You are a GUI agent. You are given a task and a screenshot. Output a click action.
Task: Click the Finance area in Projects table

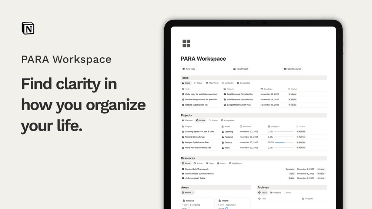tap(227, 142)
